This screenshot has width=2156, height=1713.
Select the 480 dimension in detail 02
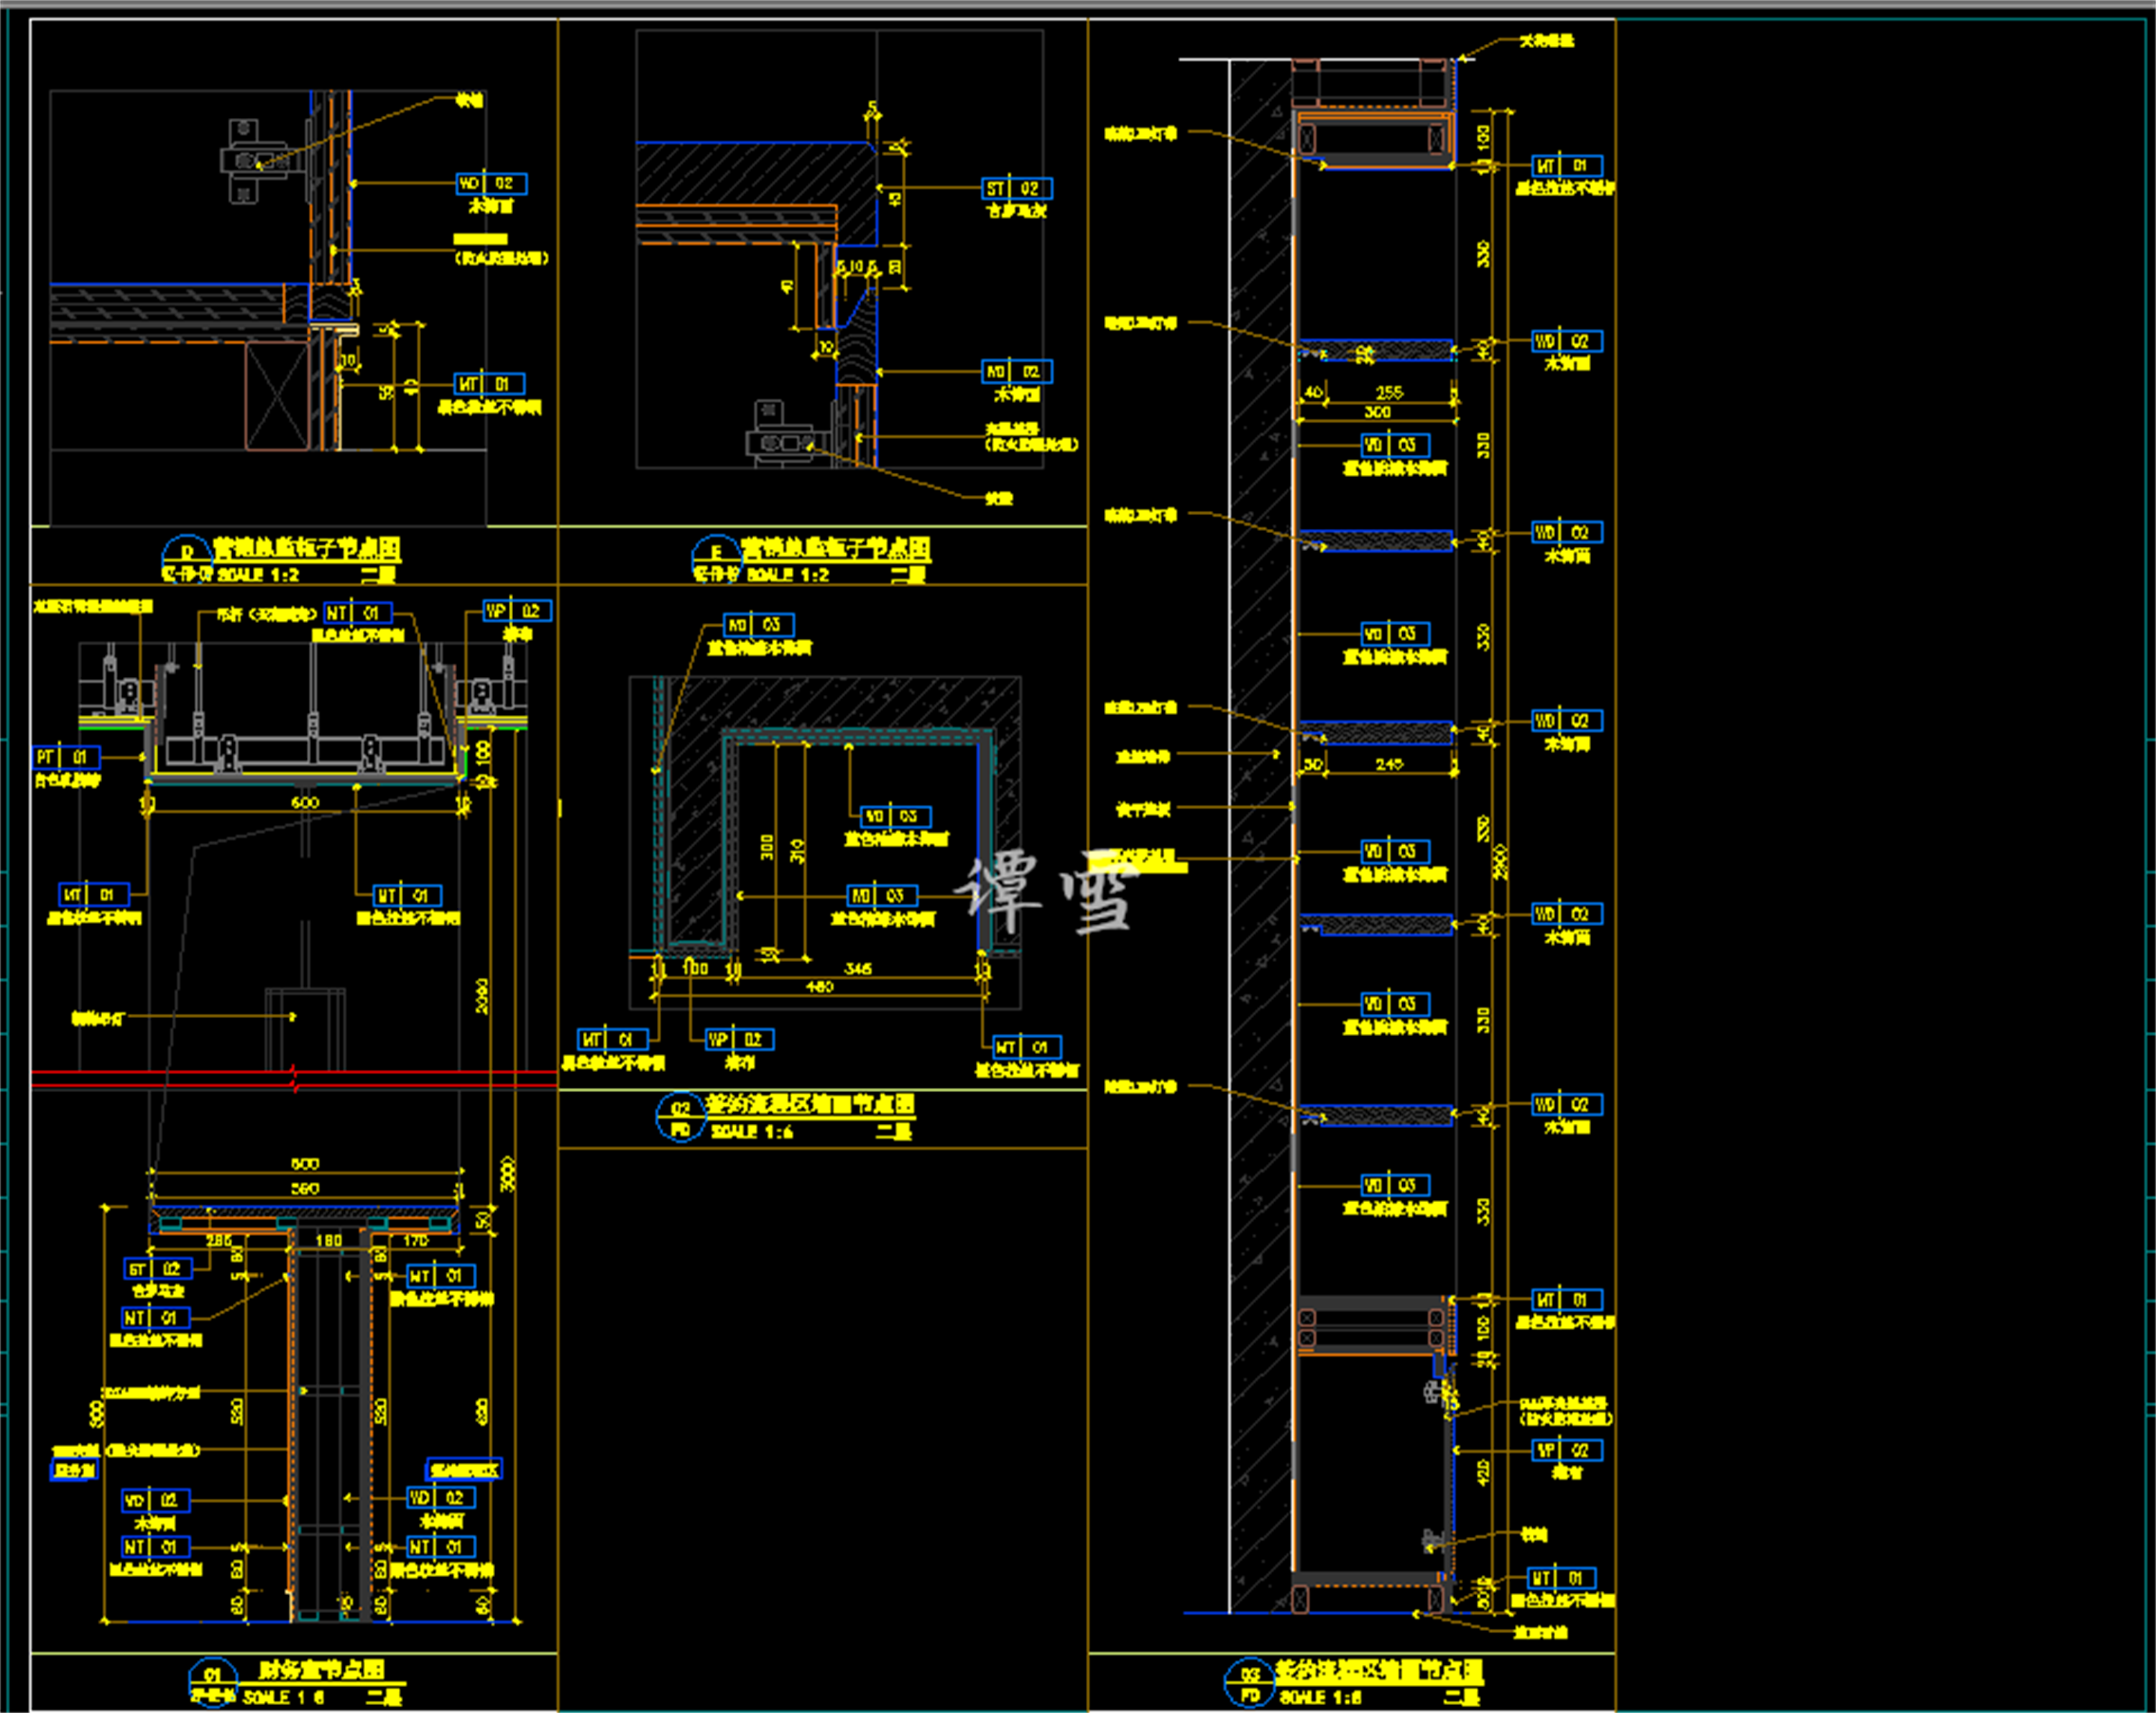820,987
